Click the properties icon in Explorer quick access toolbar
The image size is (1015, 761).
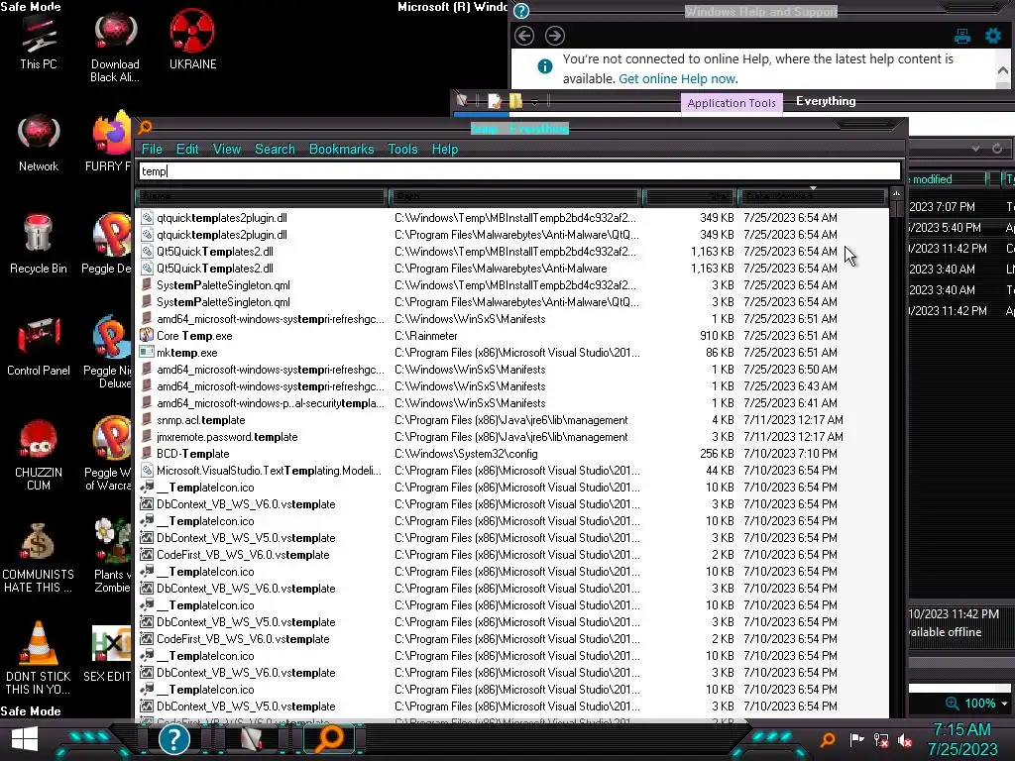click(495, 101)
